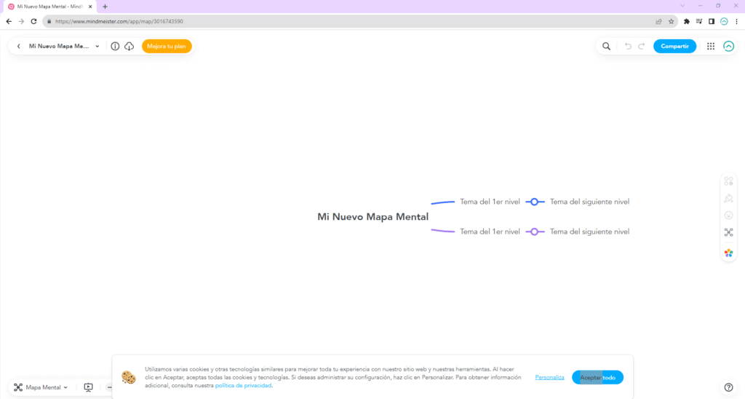The image size is (745, 399).
Task: Expand the map title dropdown arrow
Action: point(97,47)
